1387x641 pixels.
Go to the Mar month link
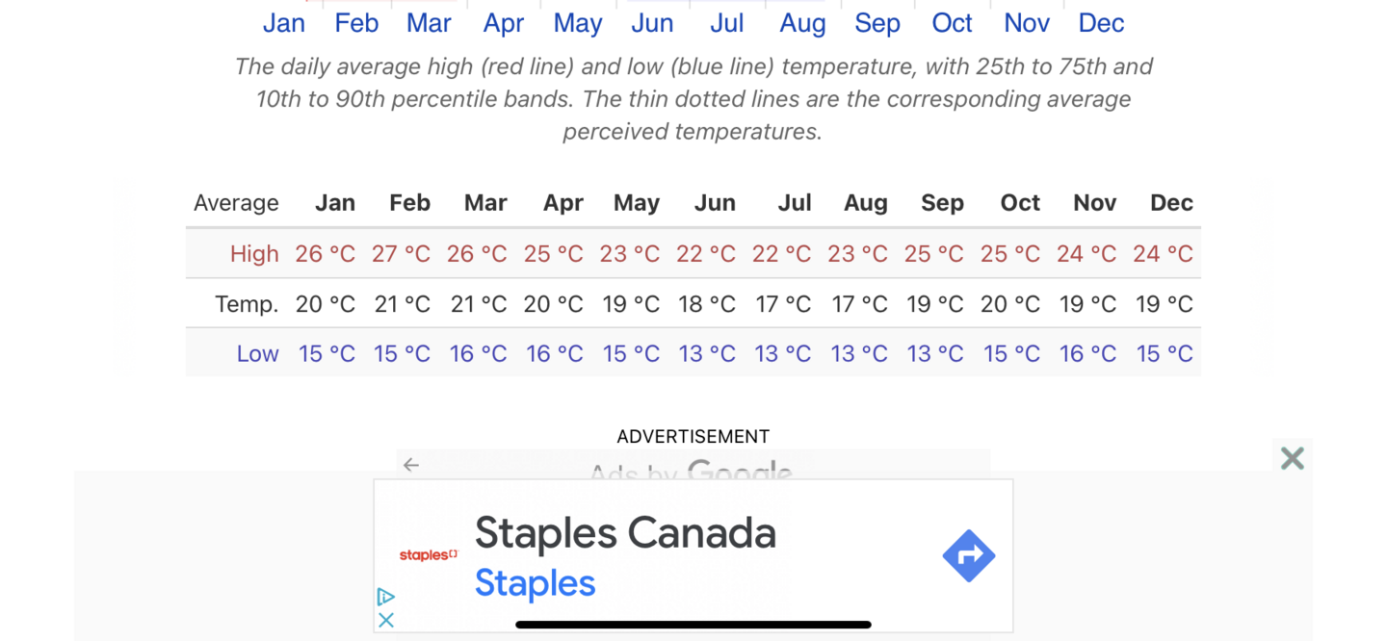429,23
